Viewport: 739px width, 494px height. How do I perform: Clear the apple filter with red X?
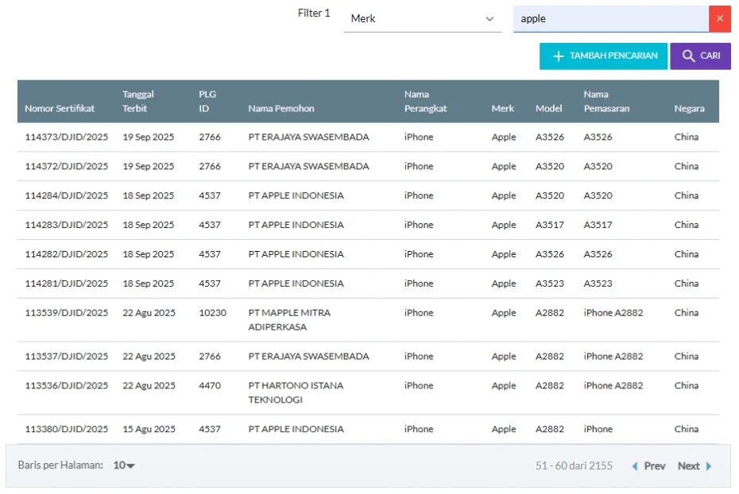(x=719, y=19)
